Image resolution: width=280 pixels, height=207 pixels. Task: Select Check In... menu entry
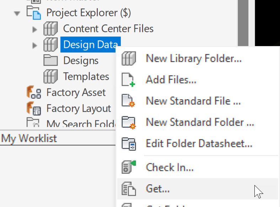[x=169, y=167]
